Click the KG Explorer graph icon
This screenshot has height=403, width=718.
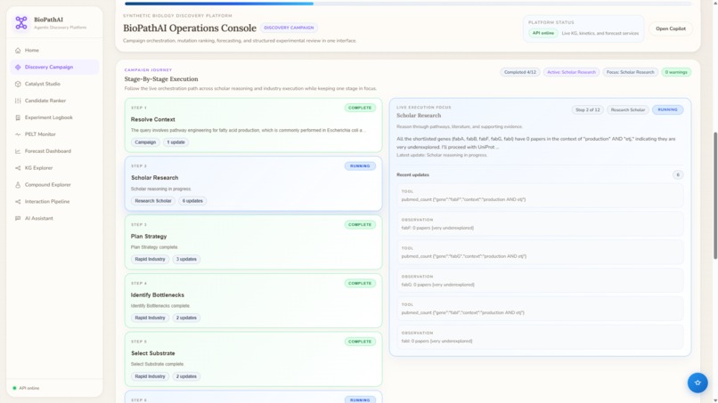18,168
